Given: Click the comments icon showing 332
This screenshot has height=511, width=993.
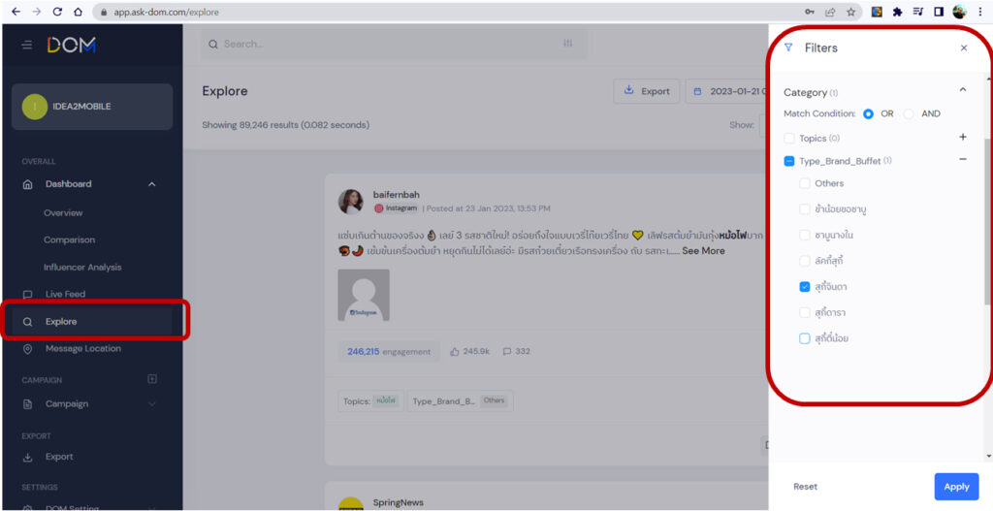Looking at the screenshot, I should click(x=506, y=351).
